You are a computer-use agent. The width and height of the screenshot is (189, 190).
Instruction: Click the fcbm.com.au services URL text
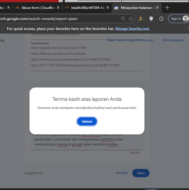[x=59, y=54]
